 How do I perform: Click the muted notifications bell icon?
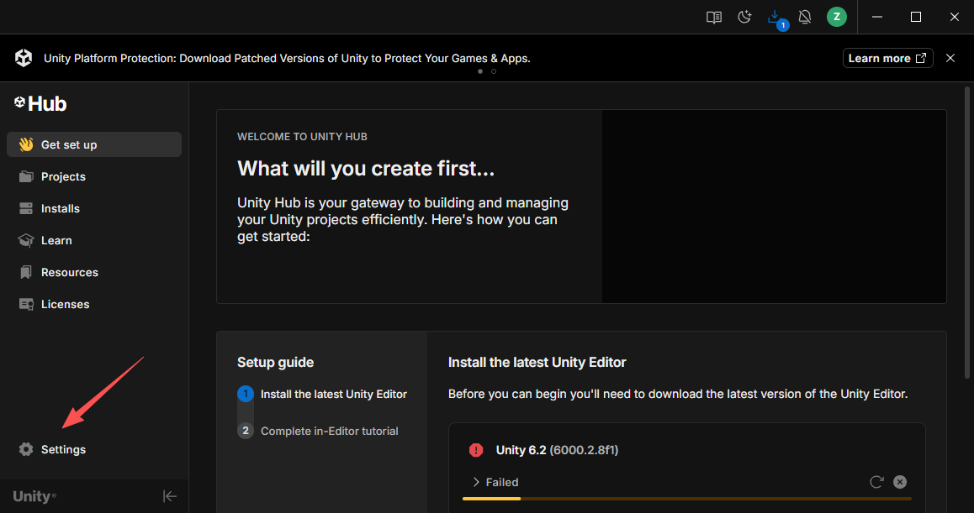tap(805, 18)
